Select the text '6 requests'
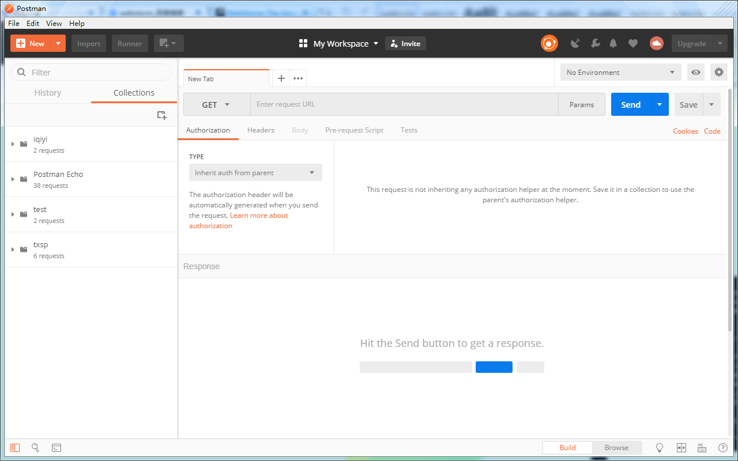 pyautogui.click(x=49, y=256)
